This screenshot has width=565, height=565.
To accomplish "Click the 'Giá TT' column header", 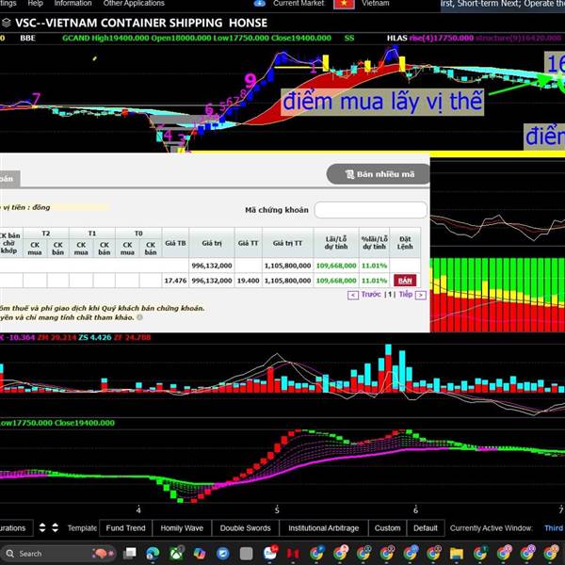I will click(x=249, y=243).
